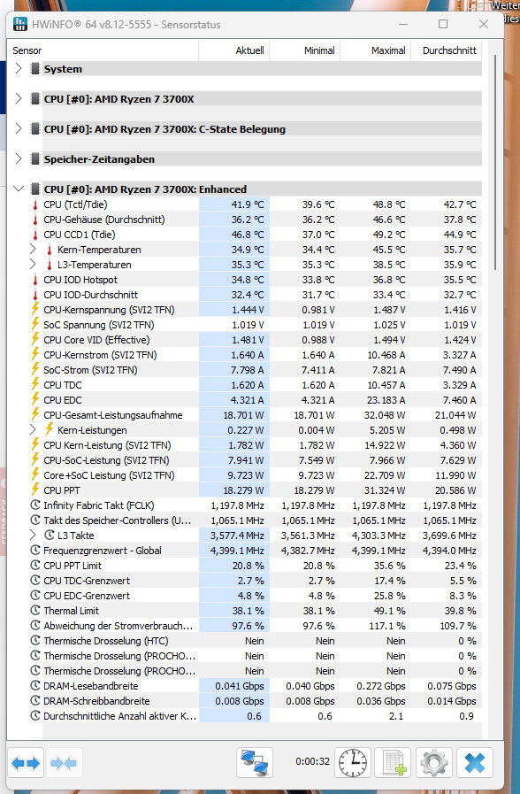Collapse the AMD Ryzen 7 3700X: Enhanced group
Image resolution: width=520 pixels, height=794 pixels.
19,189
